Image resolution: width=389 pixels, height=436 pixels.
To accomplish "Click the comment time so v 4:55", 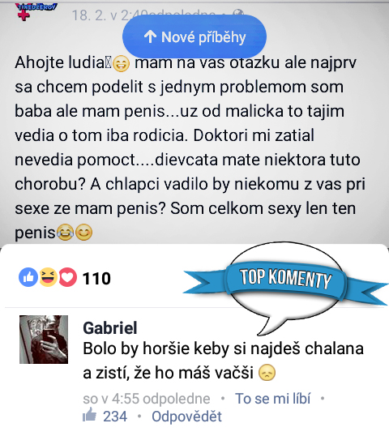I will [147, 399].
